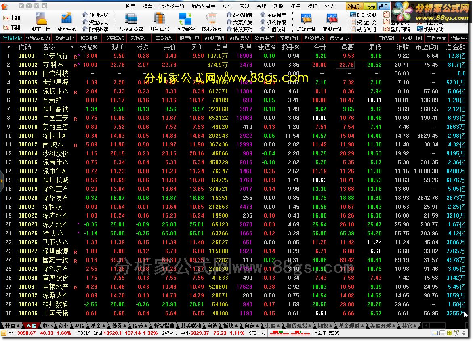
Task: Expand the 美股环球▲ bottom tab menu
Action: 383,326
